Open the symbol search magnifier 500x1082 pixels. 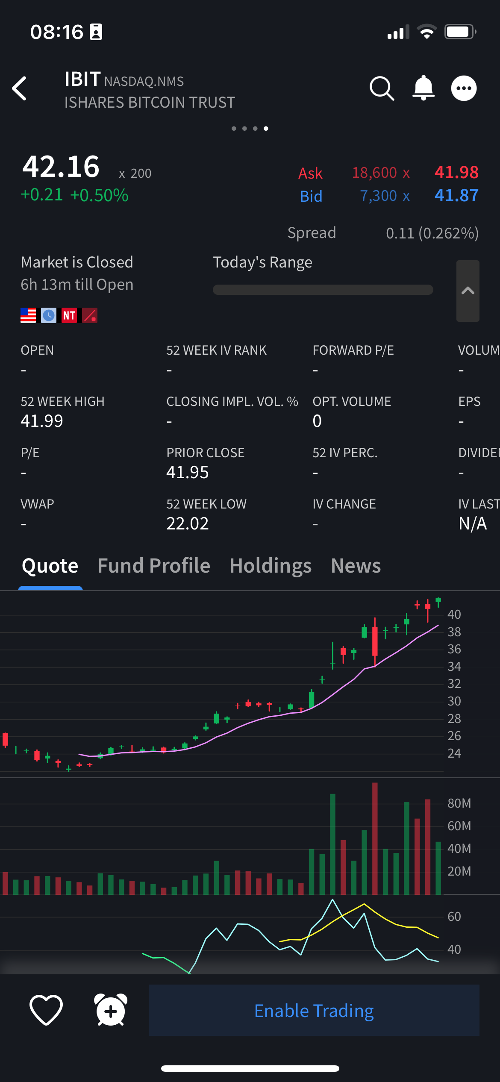[x=381, y=88]
